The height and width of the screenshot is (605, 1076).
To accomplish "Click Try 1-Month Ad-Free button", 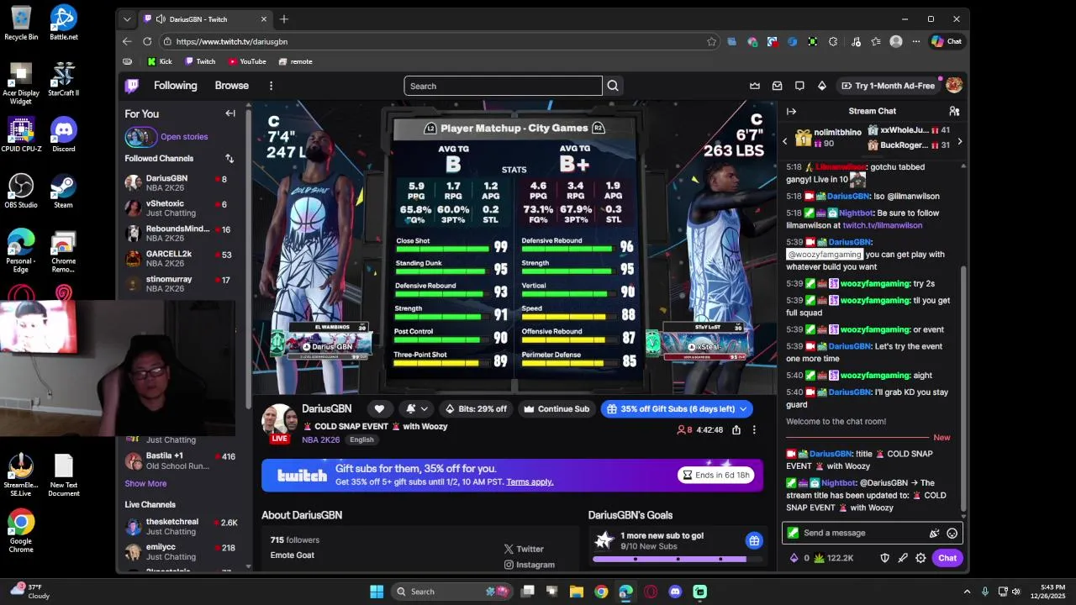I will point(888,86).
